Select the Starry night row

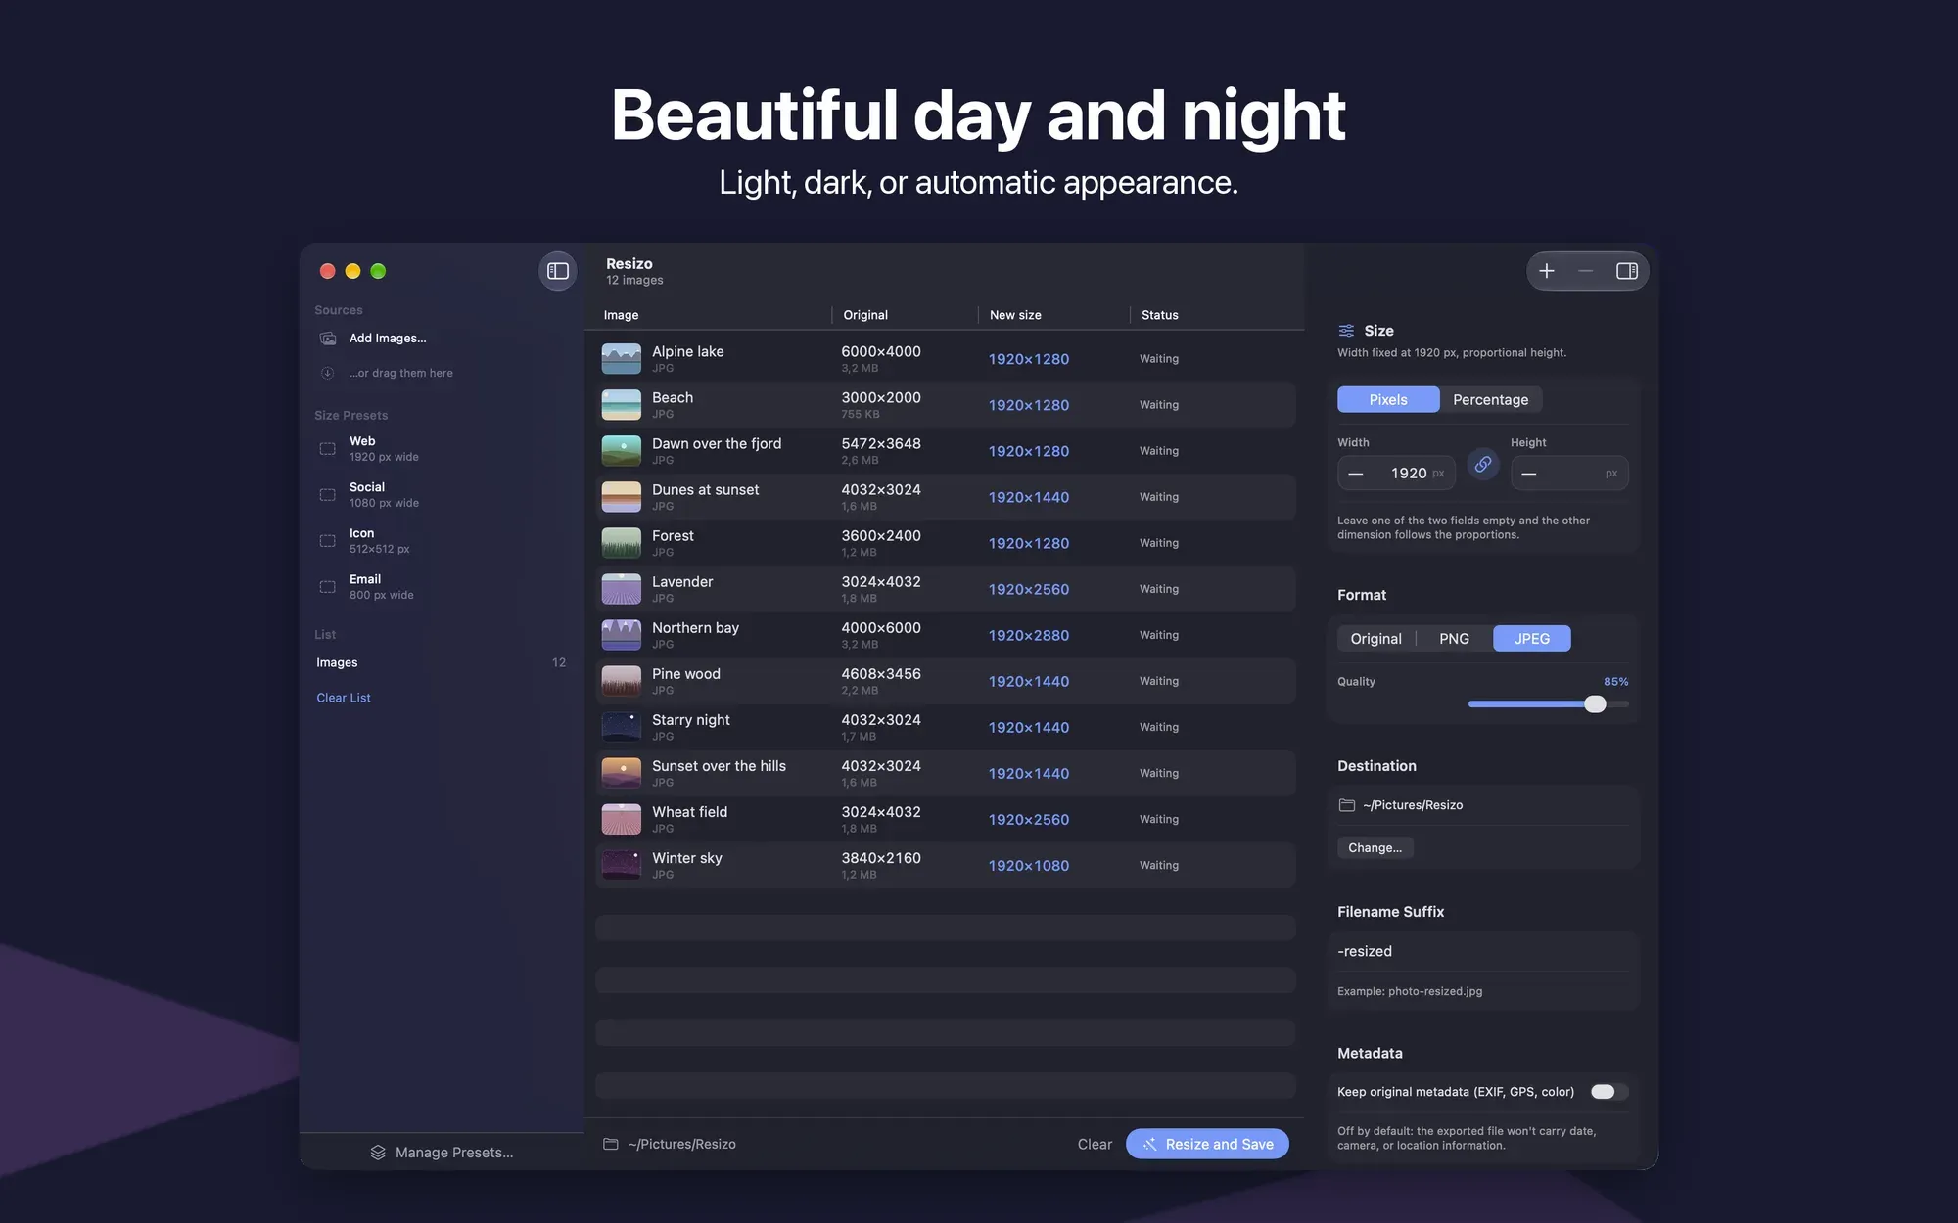[946, 727]
